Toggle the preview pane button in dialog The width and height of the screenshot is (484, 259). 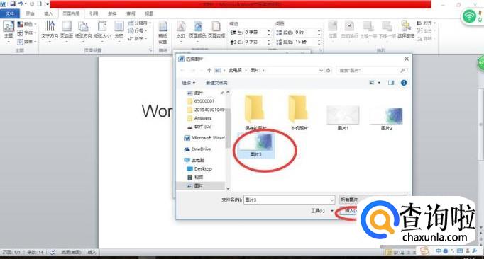pos(391,83)
